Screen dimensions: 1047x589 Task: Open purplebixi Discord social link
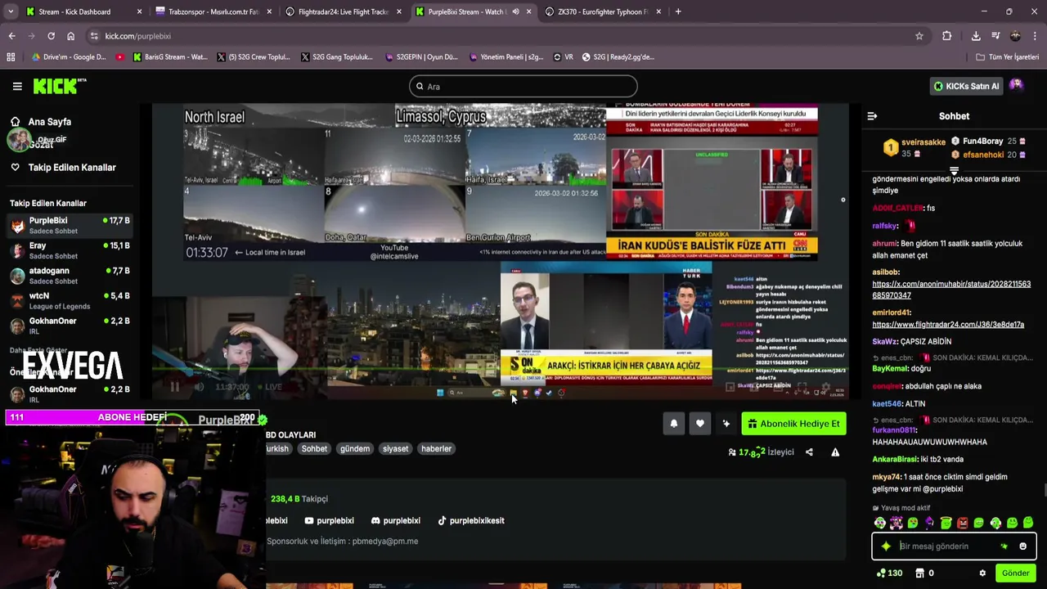click(x=395, y=520)
